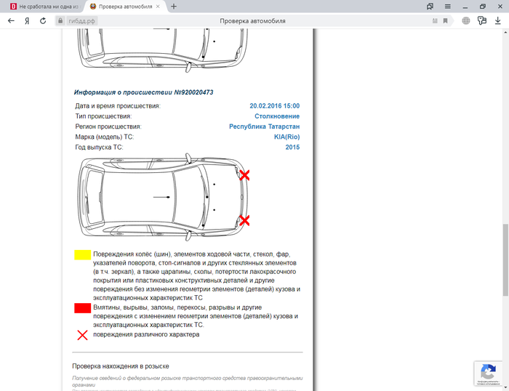Click the red damage legend swatch

(82, 308)
